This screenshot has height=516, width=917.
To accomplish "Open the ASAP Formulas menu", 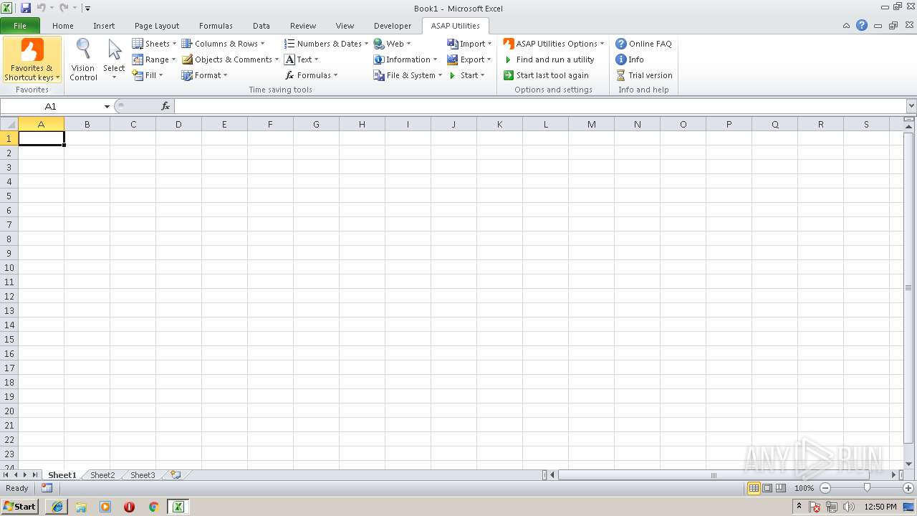I will click(311, 75).
